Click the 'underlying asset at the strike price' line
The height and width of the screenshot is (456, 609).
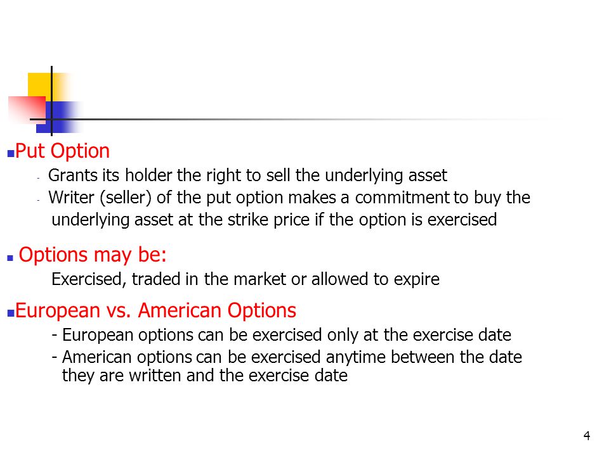point(274,220)
